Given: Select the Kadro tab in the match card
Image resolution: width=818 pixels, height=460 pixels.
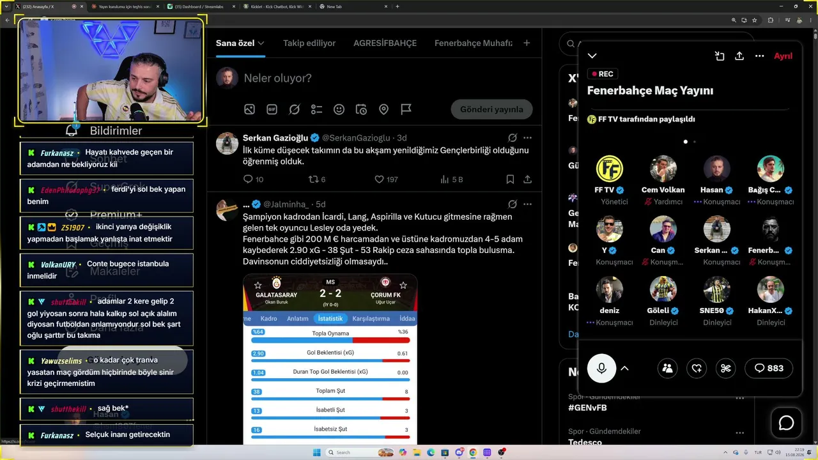Looking at the screenshot, I should [x=269, y=318].
